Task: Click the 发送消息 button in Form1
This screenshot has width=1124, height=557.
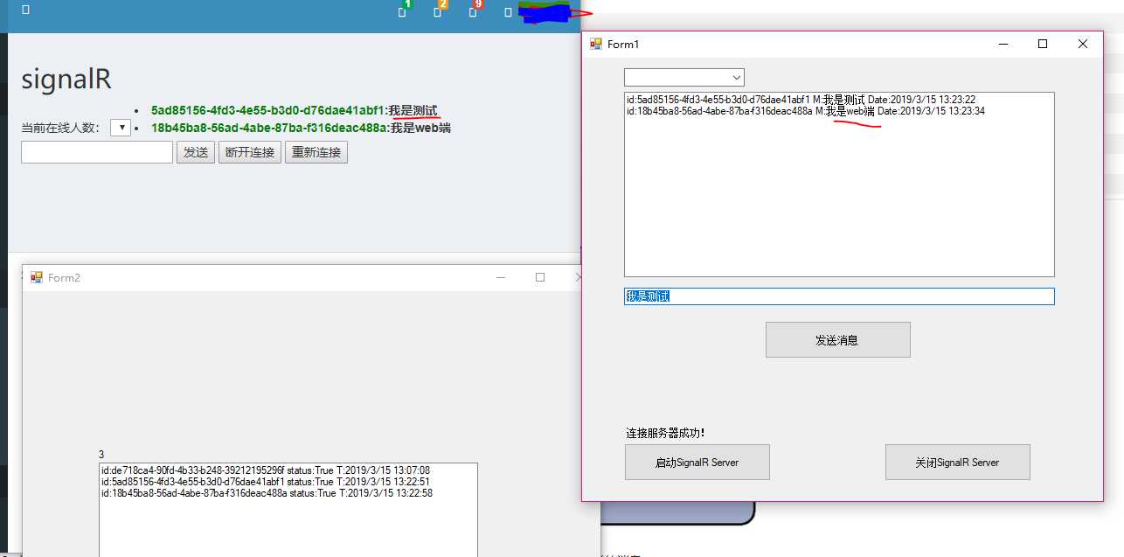Action: (x=837, y=339)
